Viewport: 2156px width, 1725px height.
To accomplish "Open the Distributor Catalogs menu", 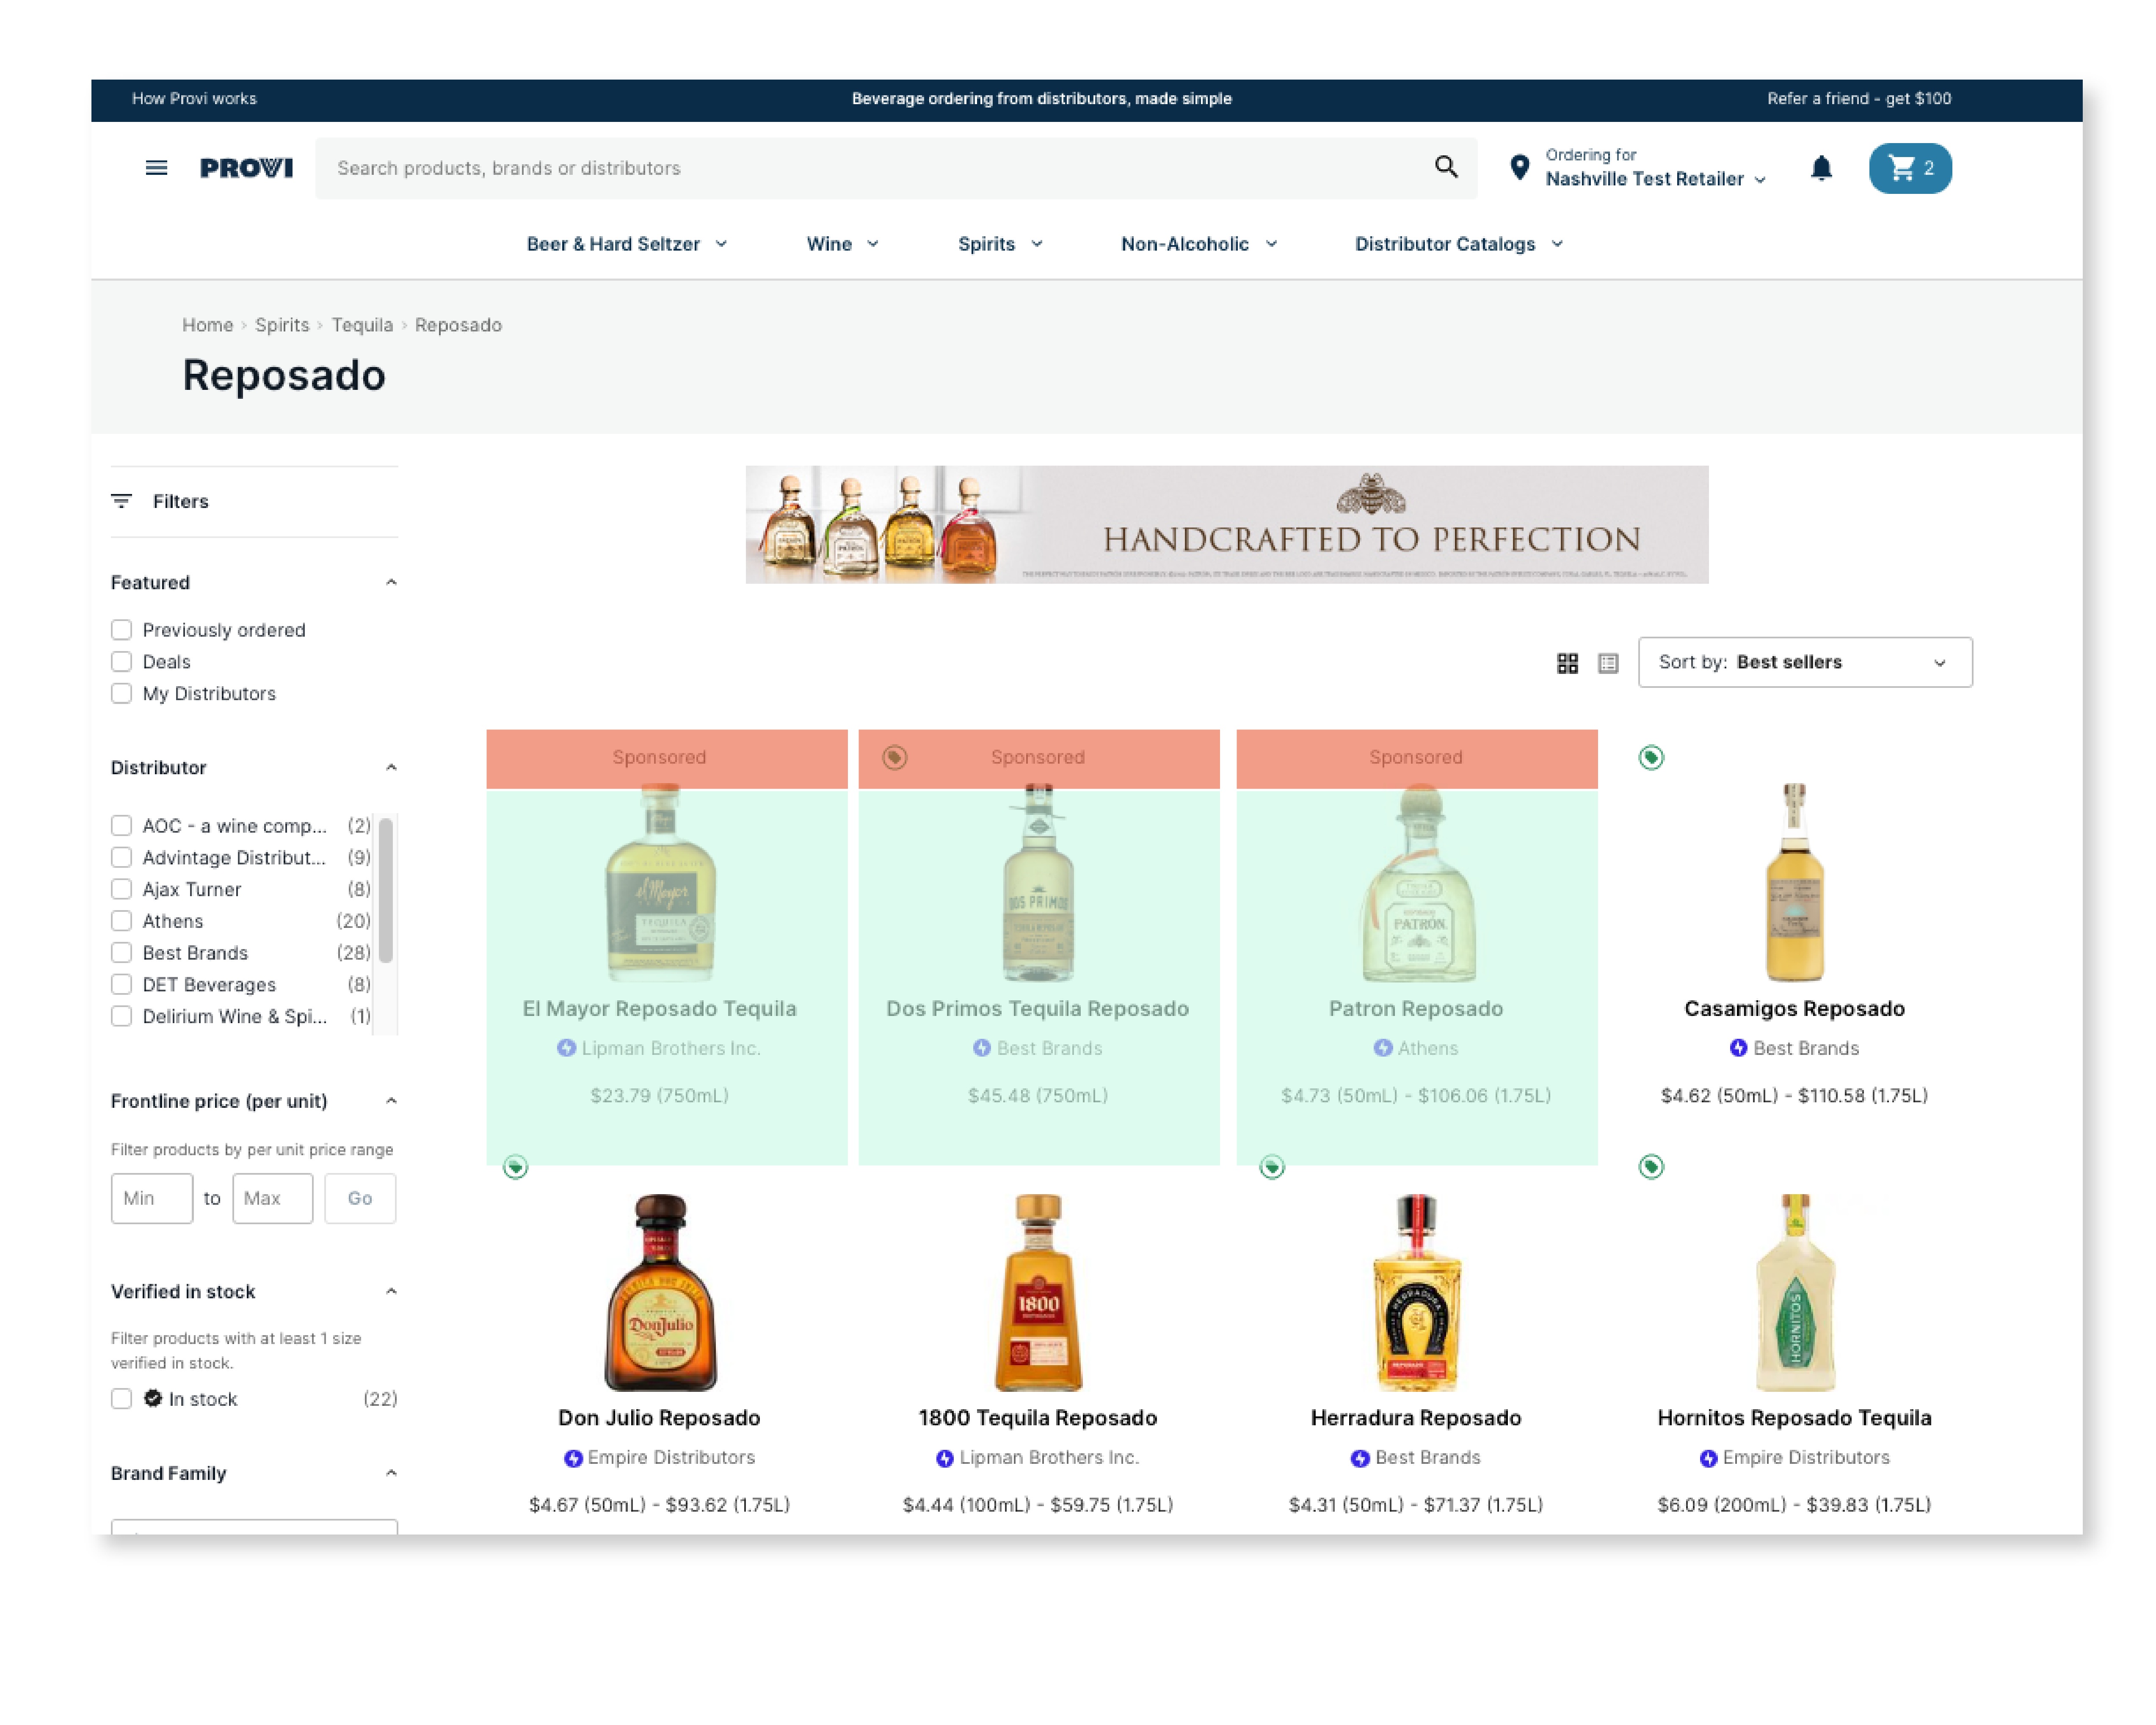I will (1459, 244).
